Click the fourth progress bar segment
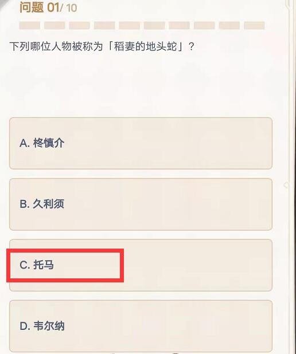Image resolution: width=296 pixels, height=354 pixels. coord(104,26)
